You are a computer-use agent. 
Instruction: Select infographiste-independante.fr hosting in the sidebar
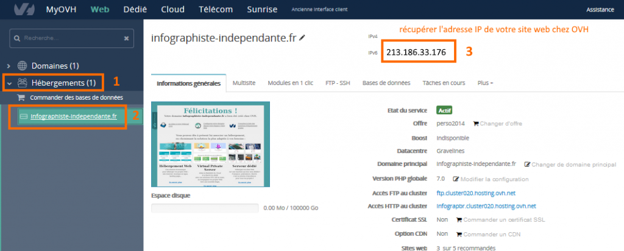click(74, 116)
